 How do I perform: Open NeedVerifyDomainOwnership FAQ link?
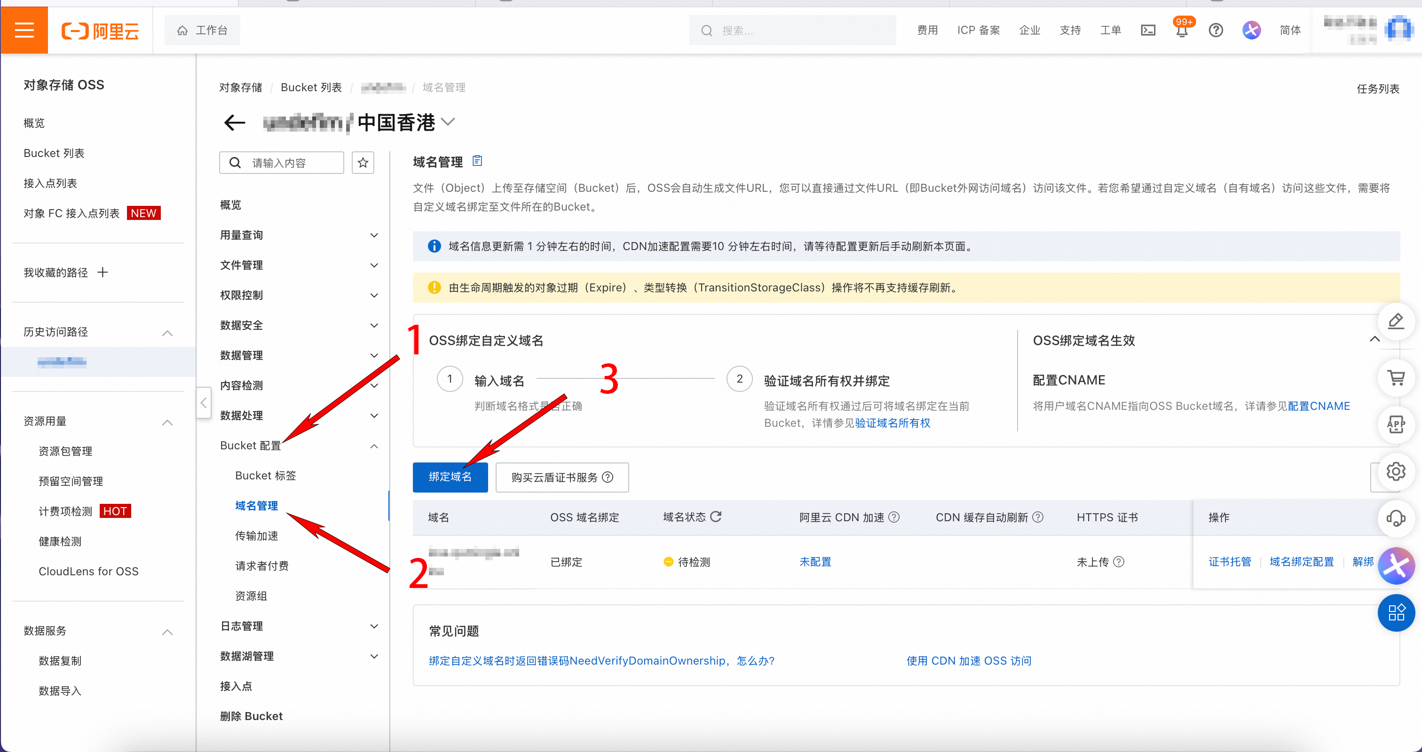[602, 660]
